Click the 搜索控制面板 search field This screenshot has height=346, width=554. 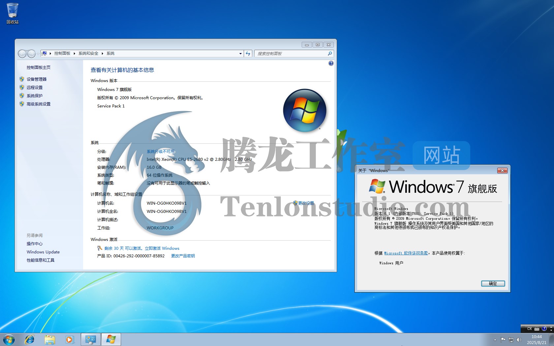point(292,53)
